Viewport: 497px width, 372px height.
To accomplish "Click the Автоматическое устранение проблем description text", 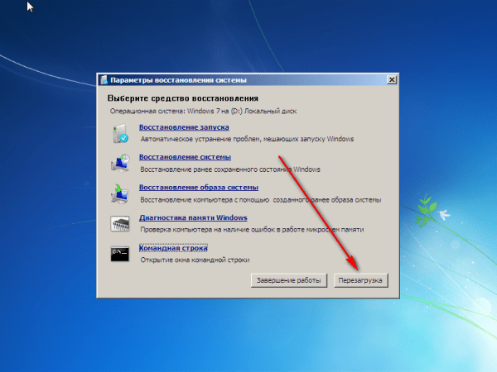I will (x=247, y=139).
